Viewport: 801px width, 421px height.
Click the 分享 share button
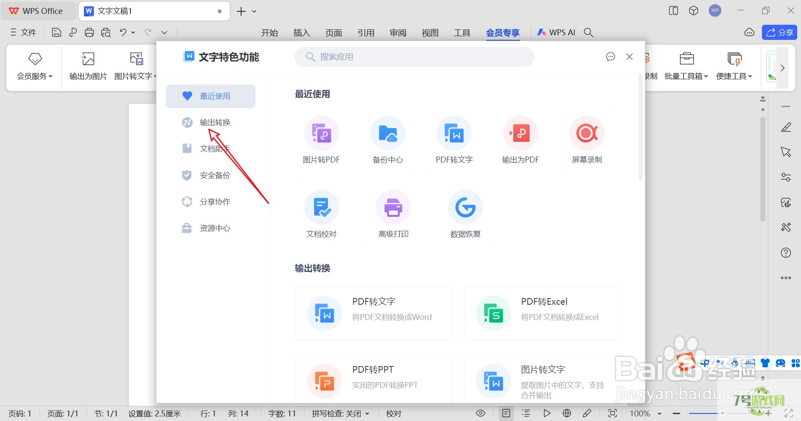pyautogui.click(x=779, y=32)
